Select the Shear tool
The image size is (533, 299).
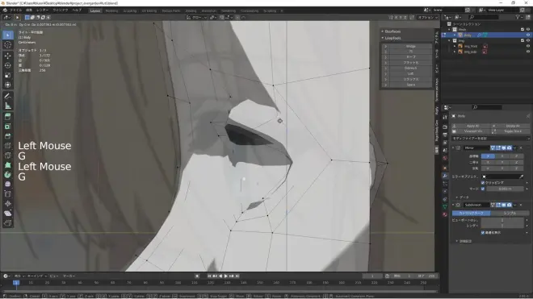(8, 214)
